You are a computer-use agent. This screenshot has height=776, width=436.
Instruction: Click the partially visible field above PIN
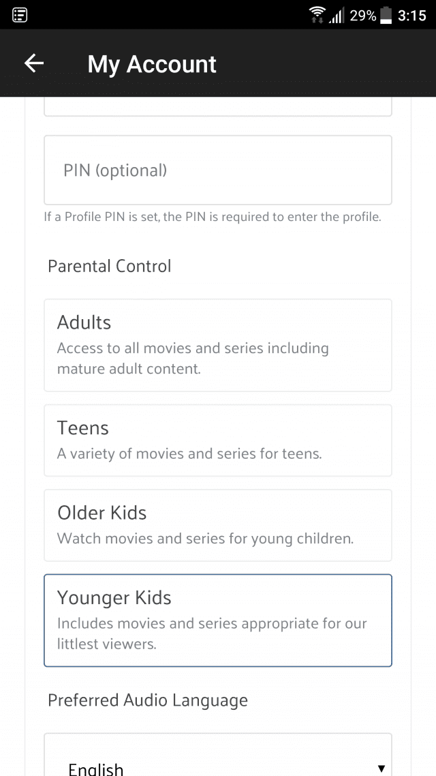218,106
